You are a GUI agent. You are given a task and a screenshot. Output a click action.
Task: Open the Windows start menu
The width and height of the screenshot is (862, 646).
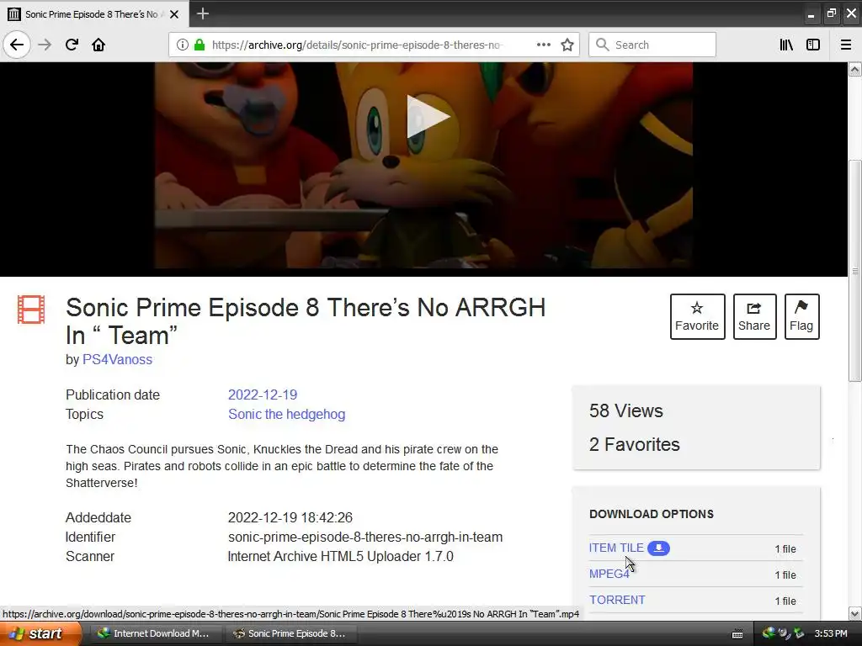[x=40, y=633]
